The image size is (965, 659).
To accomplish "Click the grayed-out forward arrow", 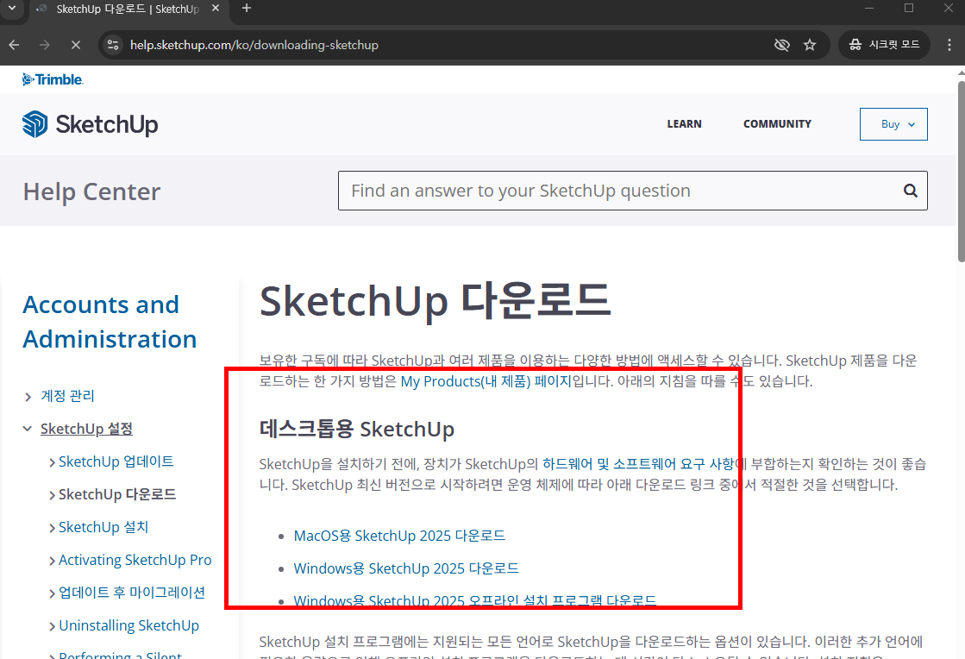I will [44, 44].
